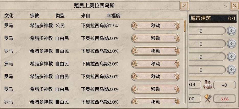This screenshot has height=109, width=239.
Task: Click the red 6.66 unrest value box
Action: pyautogui.click(x=224, y=99)
